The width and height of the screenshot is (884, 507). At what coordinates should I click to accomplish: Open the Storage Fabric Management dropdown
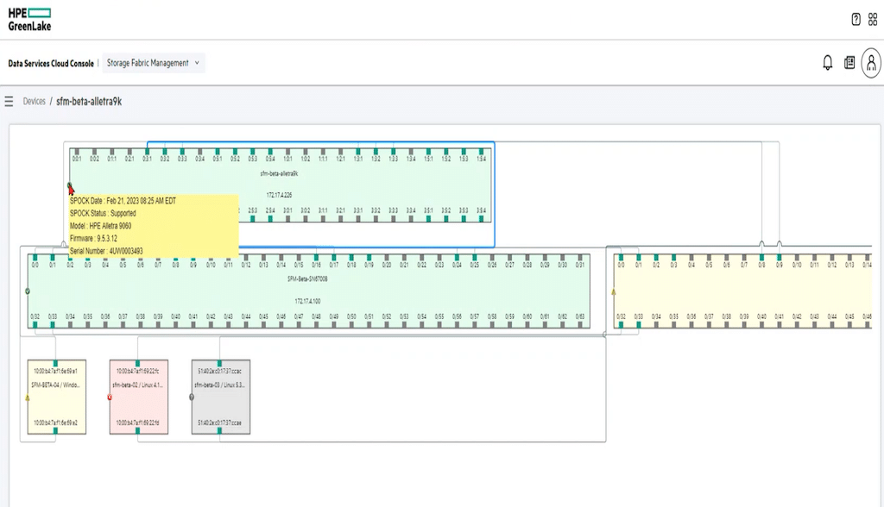154,63
